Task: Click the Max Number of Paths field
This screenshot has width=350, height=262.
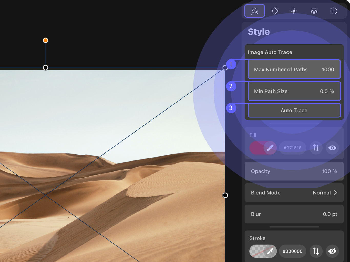Action: [x=294, y=69]
